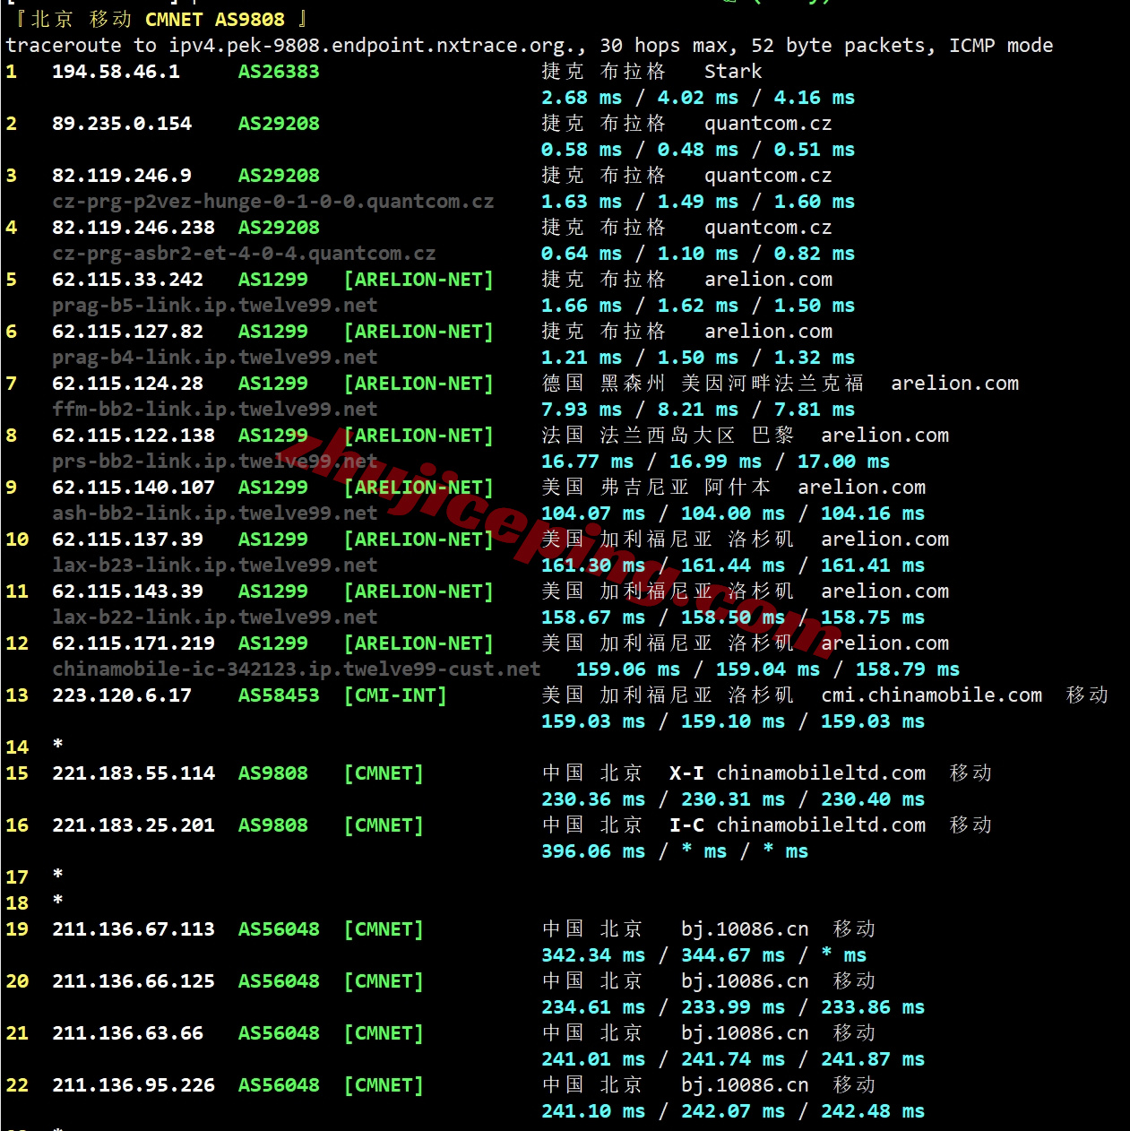1130x1131 pixels.
Task: Select latency 161.30 ms on hop 10
Action: [x=593, y=565]
